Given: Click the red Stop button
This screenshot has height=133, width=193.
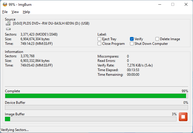Looking at the screenshot, I should (183, 117).
